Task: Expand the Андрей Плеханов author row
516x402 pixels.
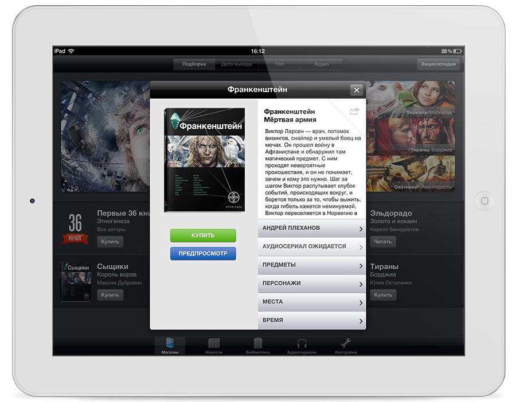Action: click(x=311, y=229)
